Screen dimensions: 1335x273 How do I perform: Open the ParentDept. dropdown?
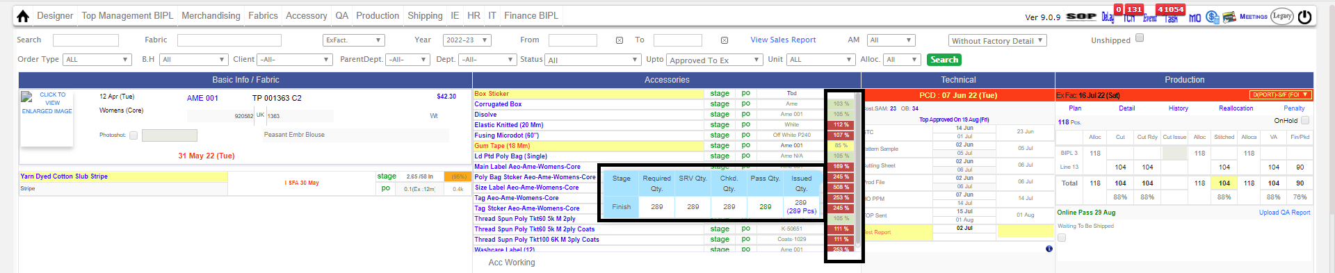click(x=408, y=60)
